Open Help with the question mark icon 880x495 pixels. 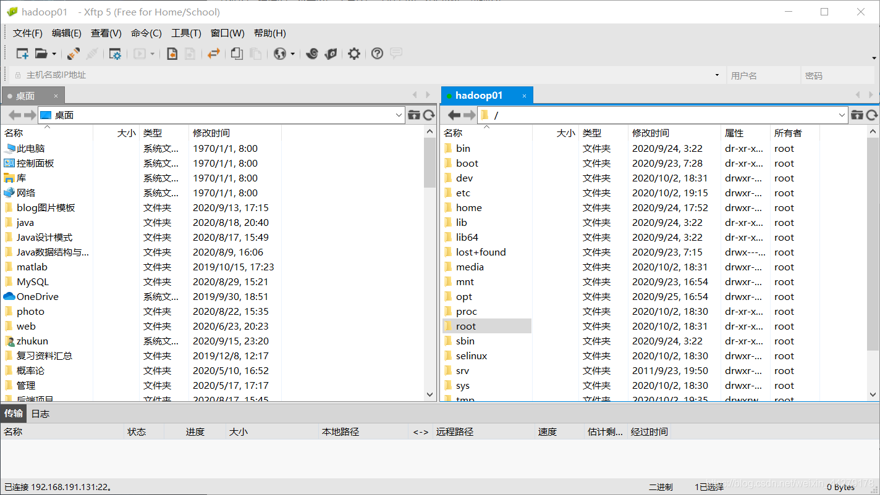377,54
